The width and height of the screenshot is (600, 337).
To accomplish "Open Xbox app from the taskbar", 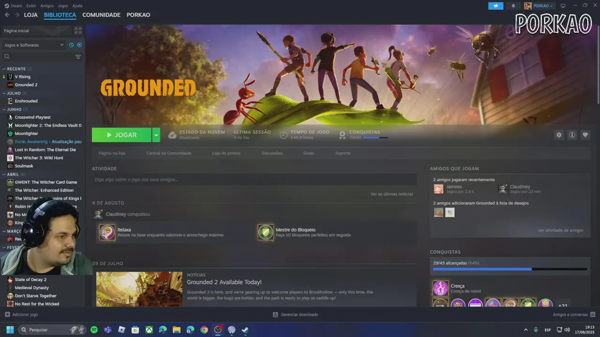I will click(149, 330).
